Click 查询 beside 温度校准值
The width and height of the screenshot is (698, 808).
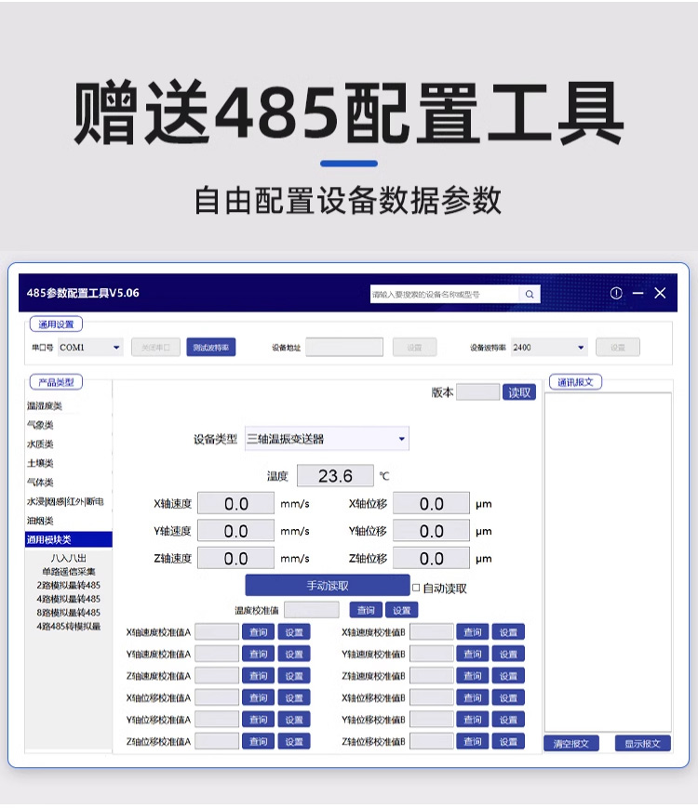(366, 611)
